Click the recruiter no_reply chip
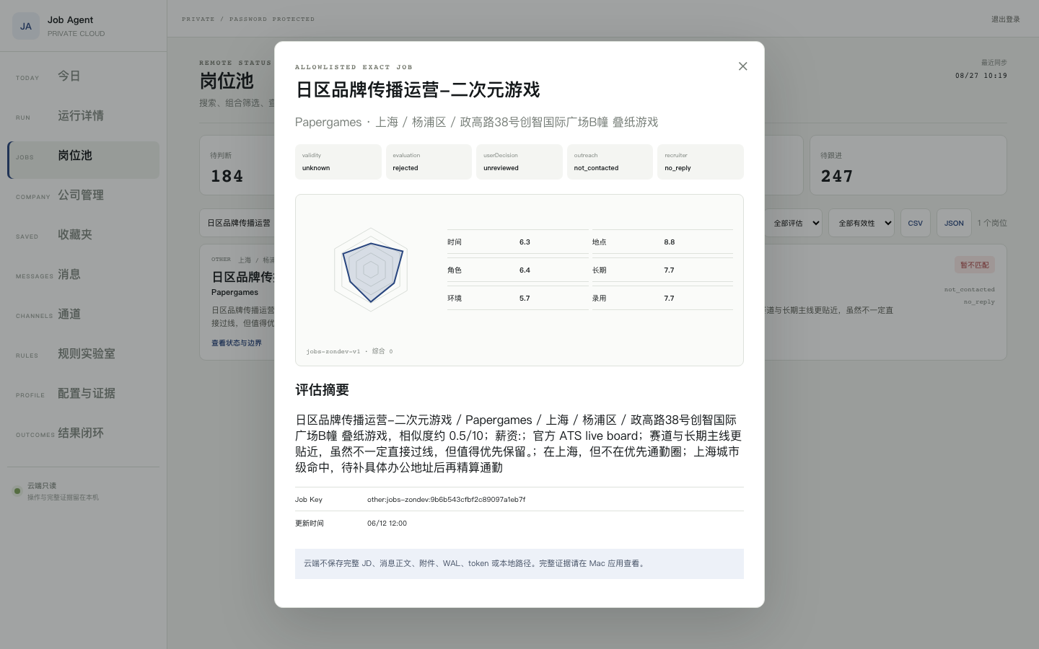1039x649 pixels. pos(701,162)
